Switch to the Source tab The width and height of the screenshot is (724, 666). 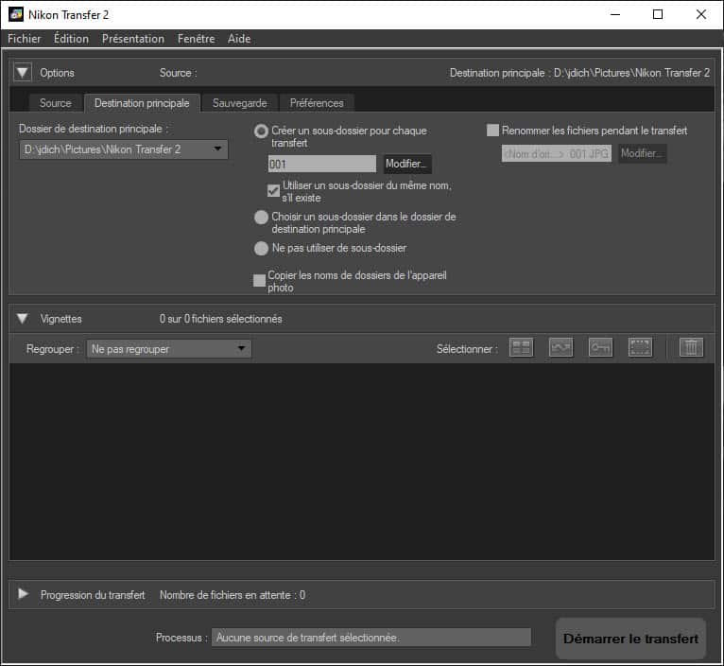[x=56, y=103]
